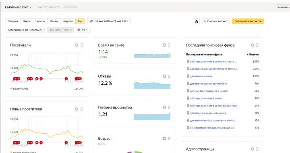Click Библиотека виджетов yellow button
The image size is (290, 153).
(x=248, y=21)
